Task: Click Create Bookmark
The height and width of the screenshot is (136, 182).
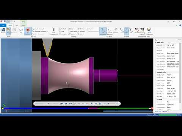Action: [x=38, y=29]
